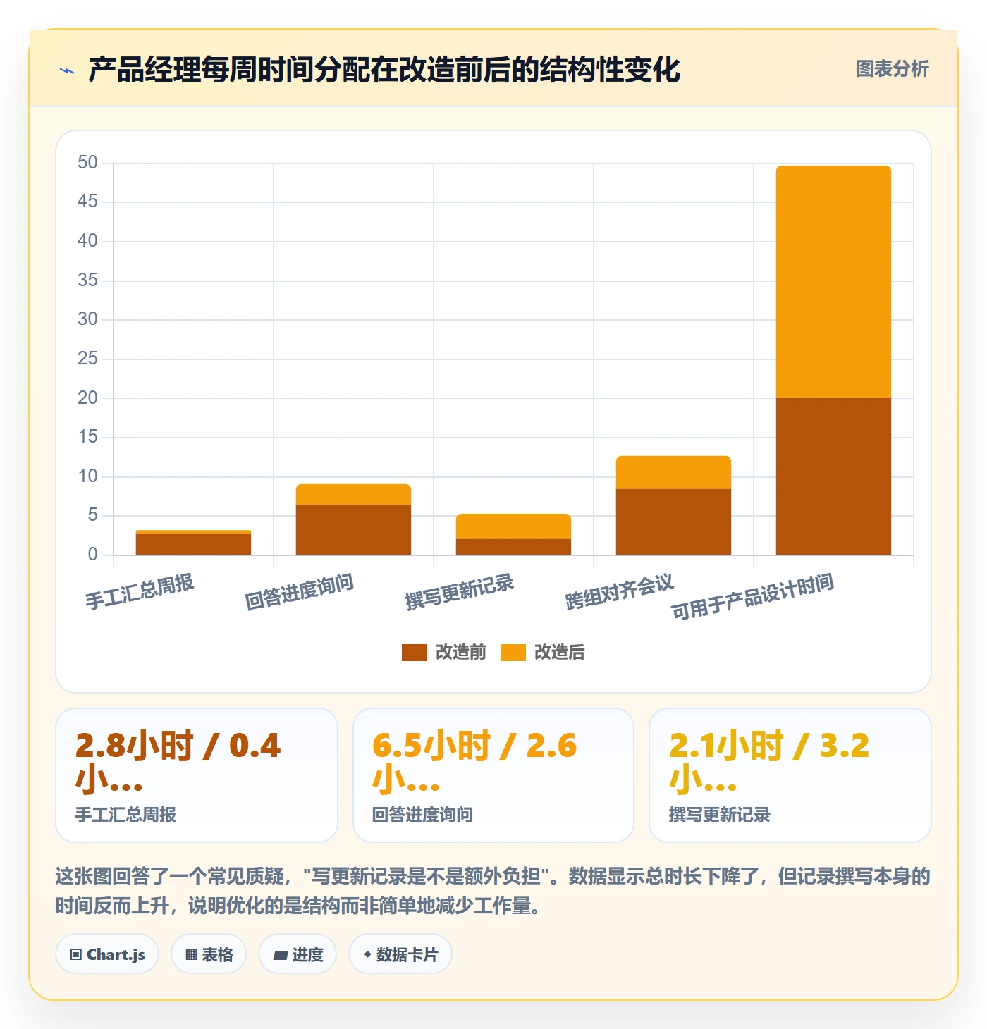
Task: Click the 改造前 segment of 跨组对齐会议 bar
Action: (673, 522)
